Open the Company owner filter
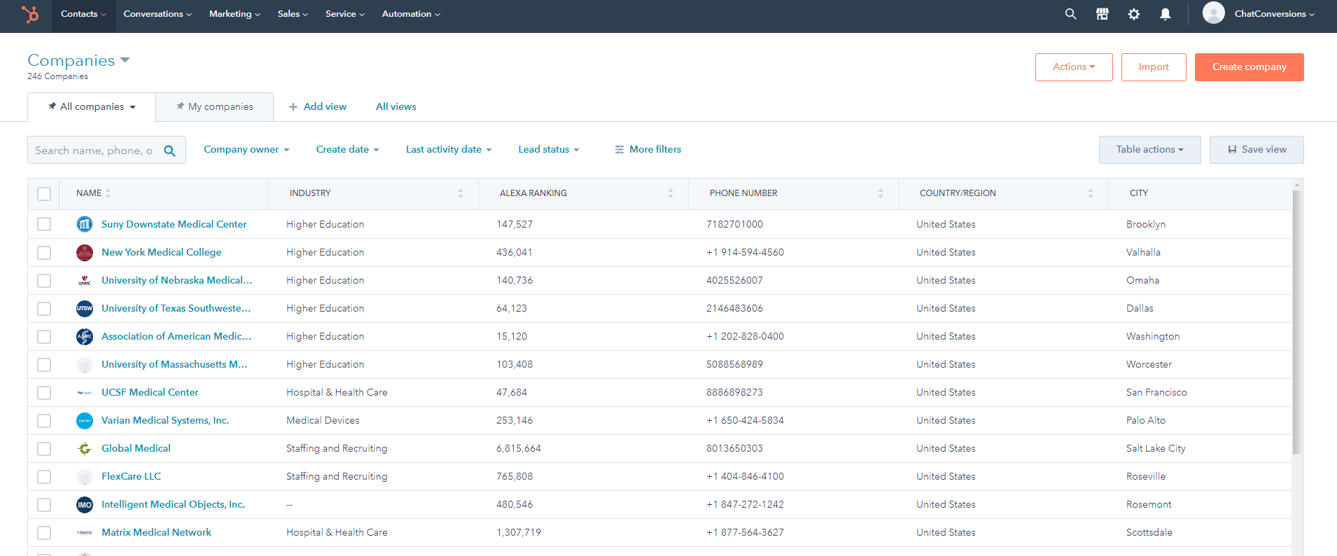This screenshot has width=1337, height=556. [246, 149]
